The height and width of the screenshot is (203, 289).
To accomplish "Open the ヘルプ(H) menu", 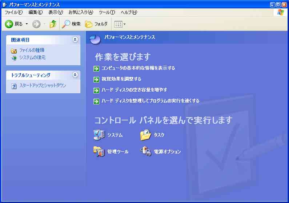I will pyautogui.click(x=129, y=12).
